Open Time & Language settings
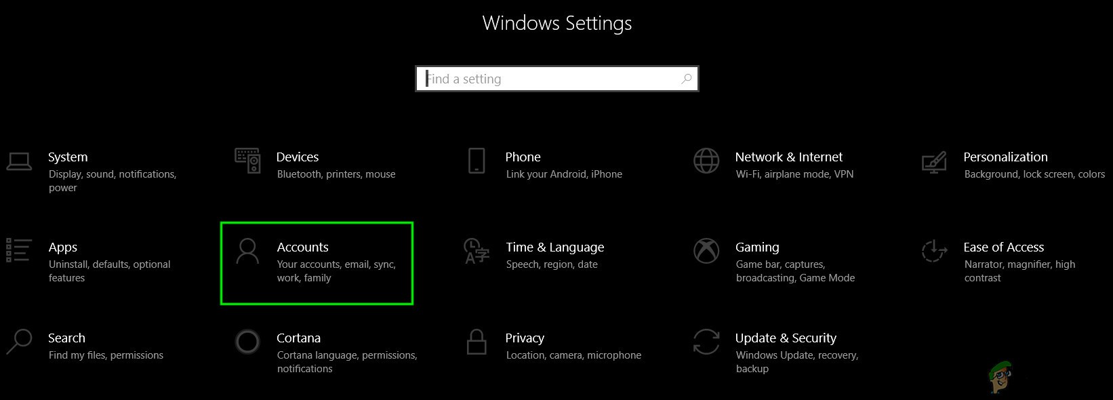 (554, 247)
